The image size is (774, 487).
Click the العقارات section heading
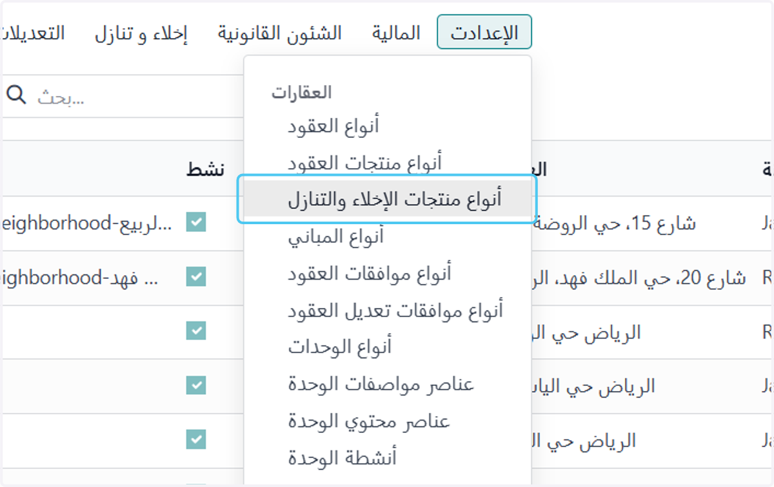[301, 92]
